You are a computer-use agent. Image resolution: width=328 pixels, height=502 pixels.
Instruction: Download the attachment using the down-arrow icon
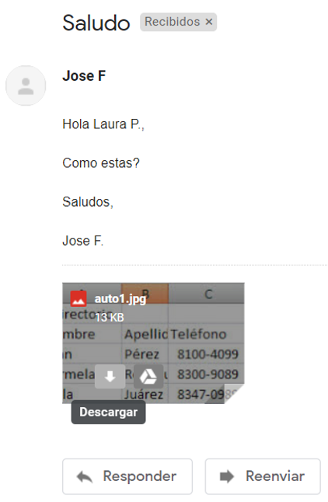[x=110, y=376]
